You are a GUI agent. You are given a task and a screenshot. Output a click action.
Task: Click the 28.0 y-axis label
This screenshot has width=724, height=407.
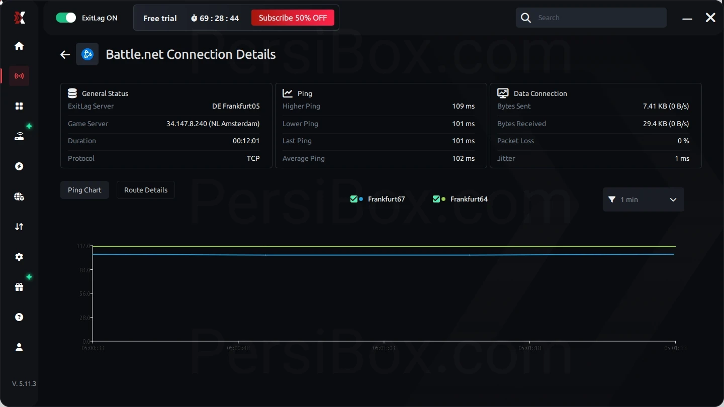click(84, 318)
